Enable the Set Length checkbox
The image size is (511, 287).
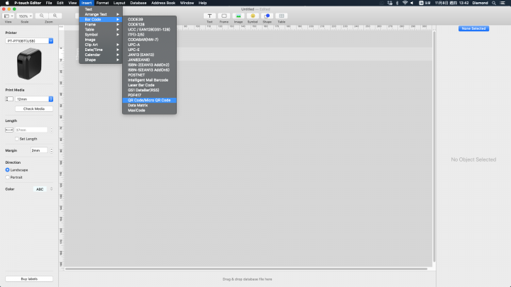pyautogui.click(x=16, y=139)
